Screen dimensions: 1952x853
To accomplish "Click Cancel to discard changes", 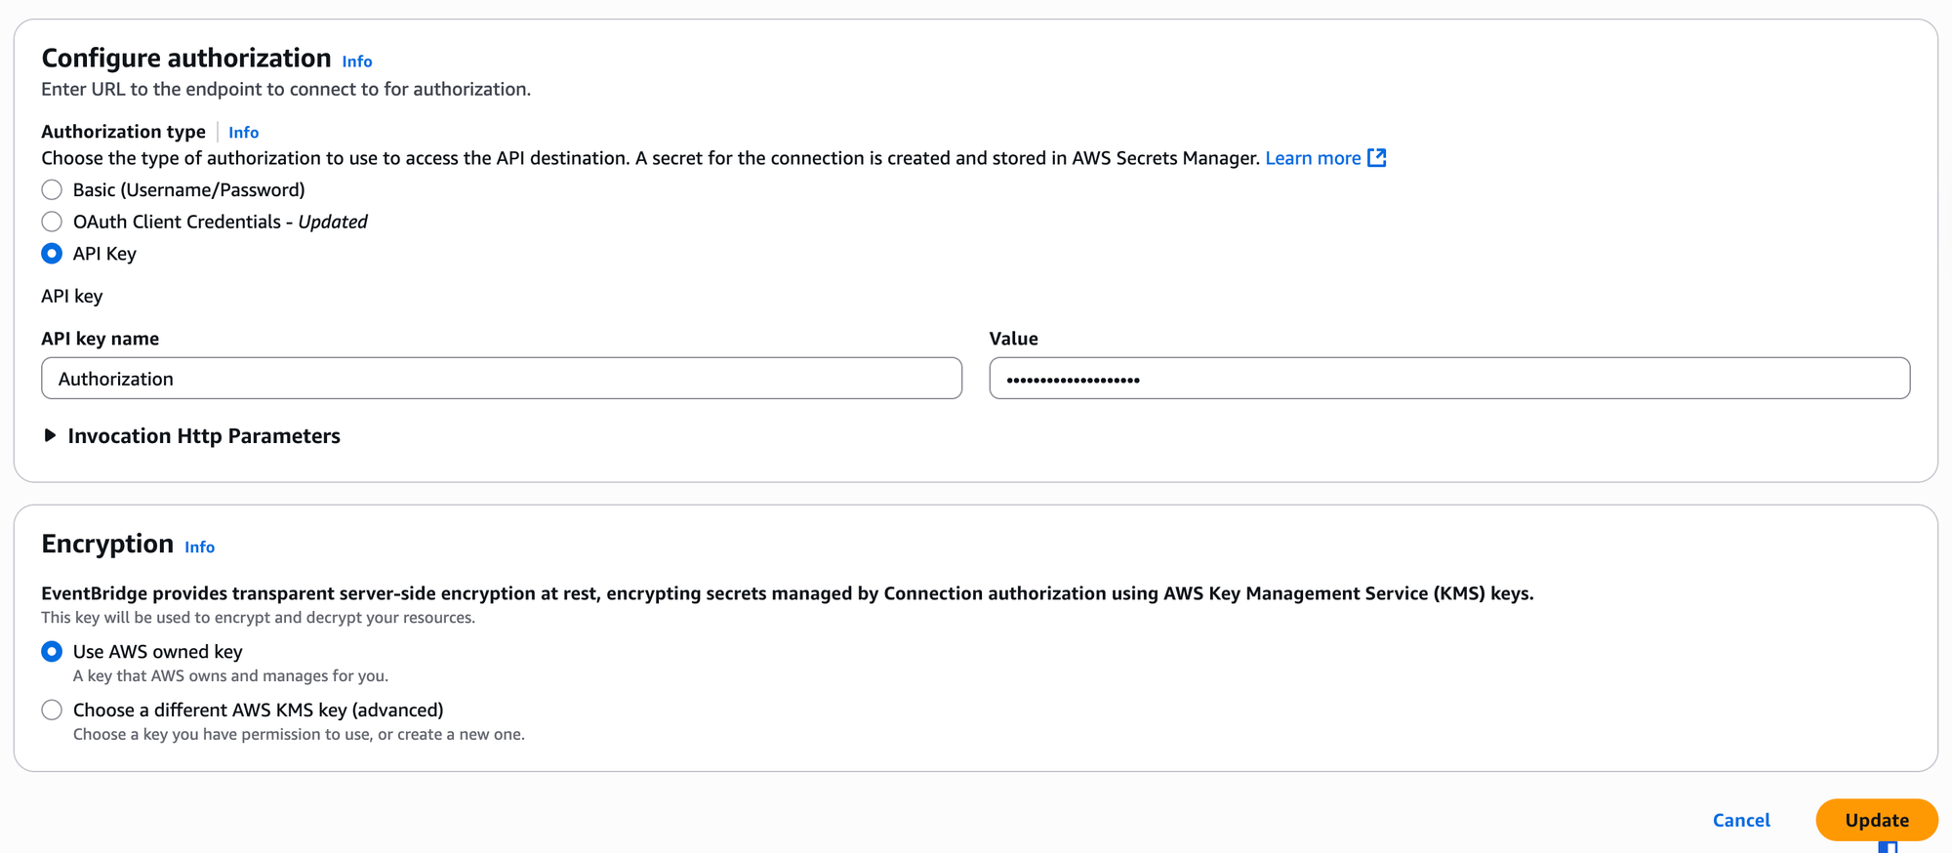I will (1740, 820).
